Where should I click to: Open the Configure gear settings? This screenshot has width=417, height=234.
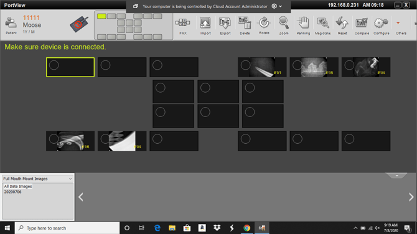381,26
